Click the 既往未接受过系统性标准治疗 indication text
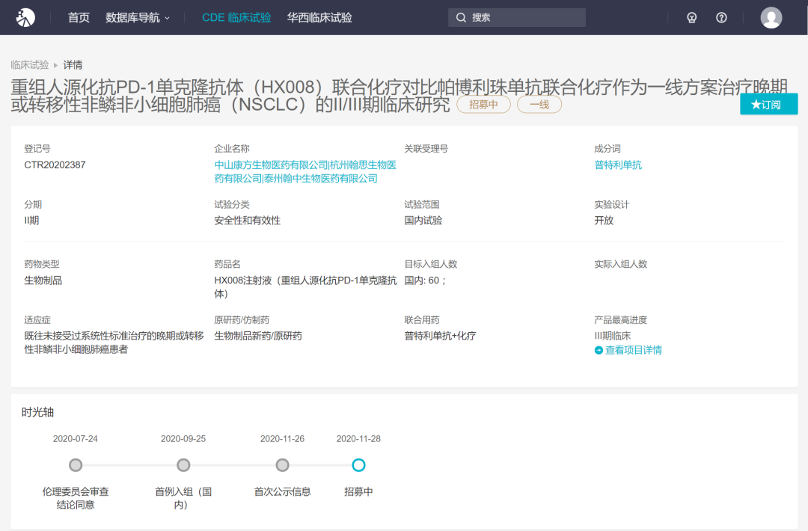Image resolution: width=808 pixels, height=531 pixels. [114, 343]
